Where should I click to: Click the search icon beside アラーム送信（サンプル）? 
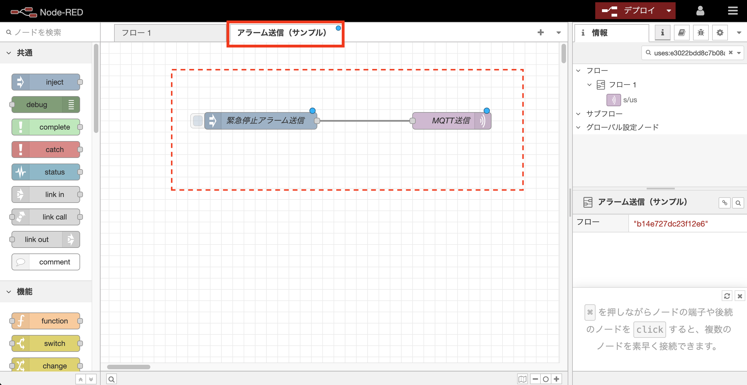(738, 203)
